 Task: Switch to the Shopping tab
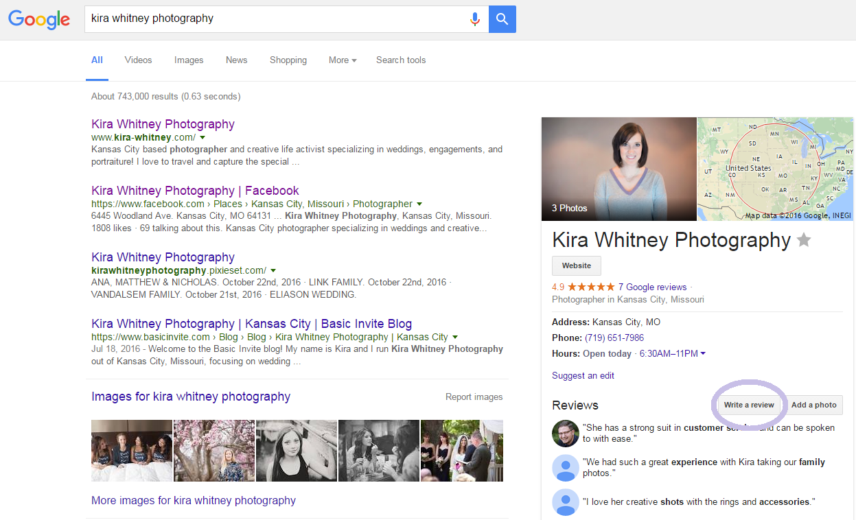288,60
